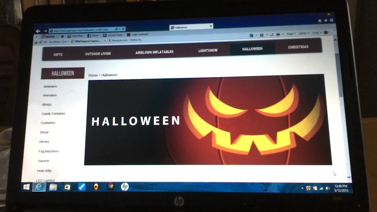Click the command bar Home button
This screenshot has width=377, height=212.
click(252, 35)
